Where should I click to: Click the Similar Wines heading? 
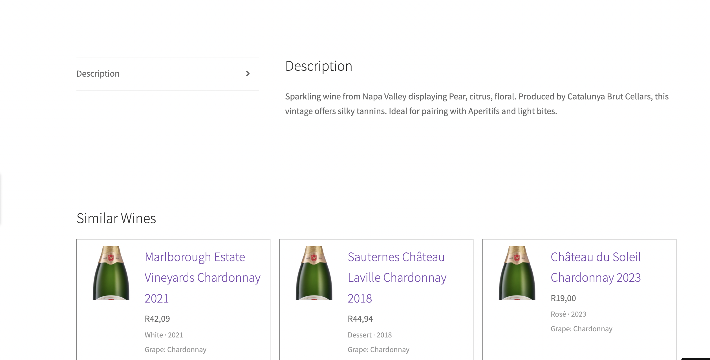pyautogui.click(x=116, y=218)
